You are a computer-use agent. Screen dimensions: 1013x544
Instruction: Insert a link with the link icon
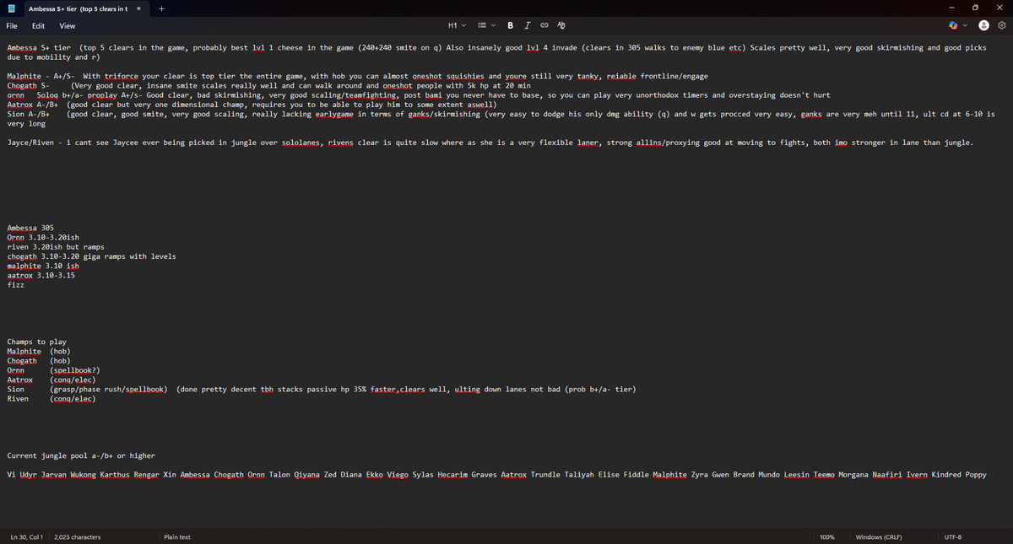tap(544, 26)
